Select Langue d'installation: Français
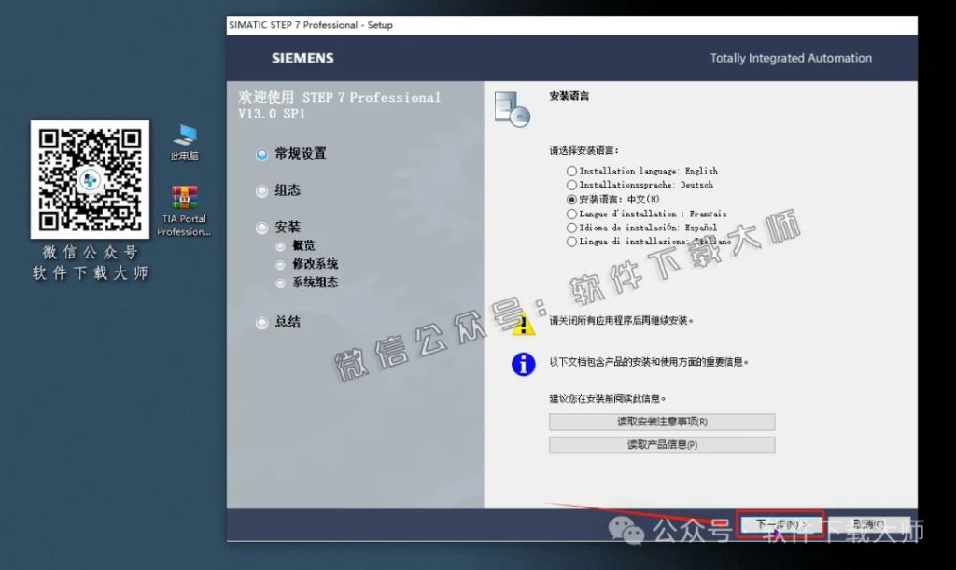The width and height of the screenshot is (956, 570). (x=571, y=213)
